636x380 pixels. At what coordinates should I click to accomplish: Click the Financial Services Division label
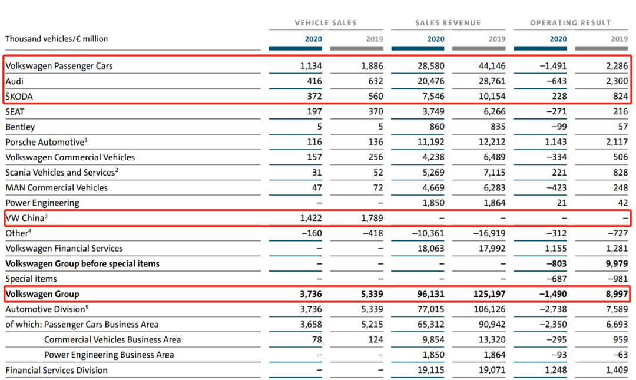(x=57, y=370)
